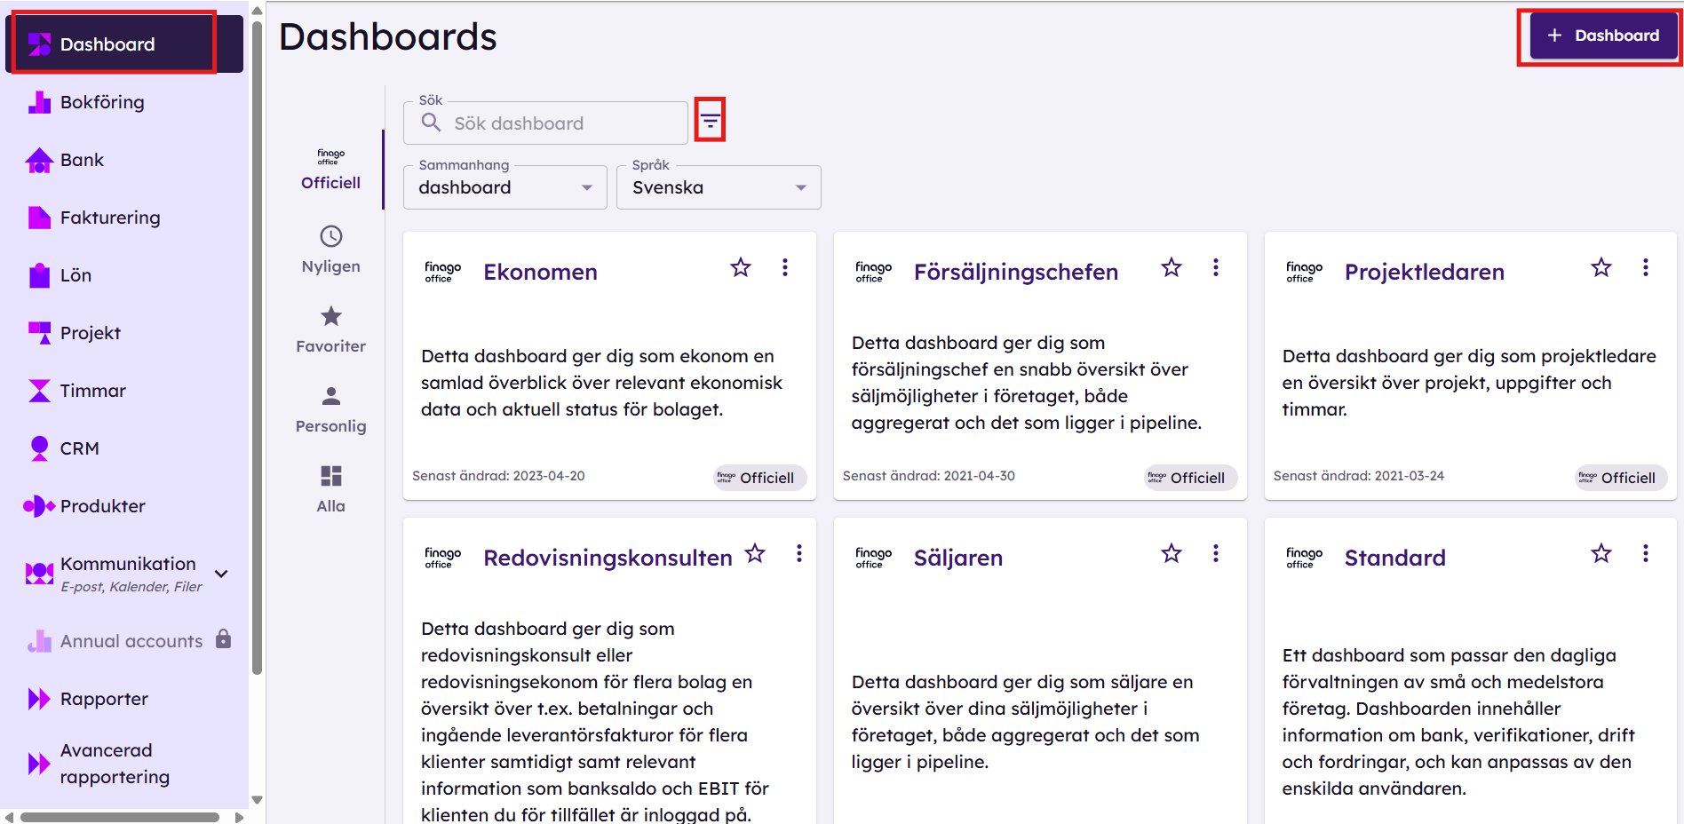Create new dashboard with + Dashboard button

point(1603,36)
